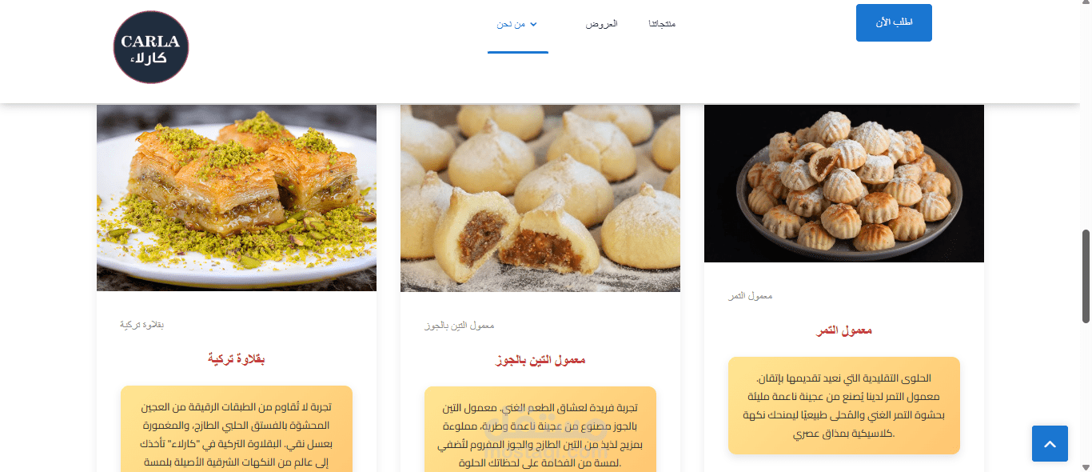Open the من نحن menu item
Viewport: 1092px width, 472px height.
point(511,24)
